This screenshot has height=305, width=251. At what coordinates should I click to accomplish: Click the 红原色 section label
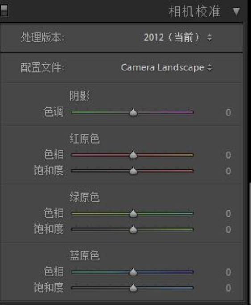[84, 139]
